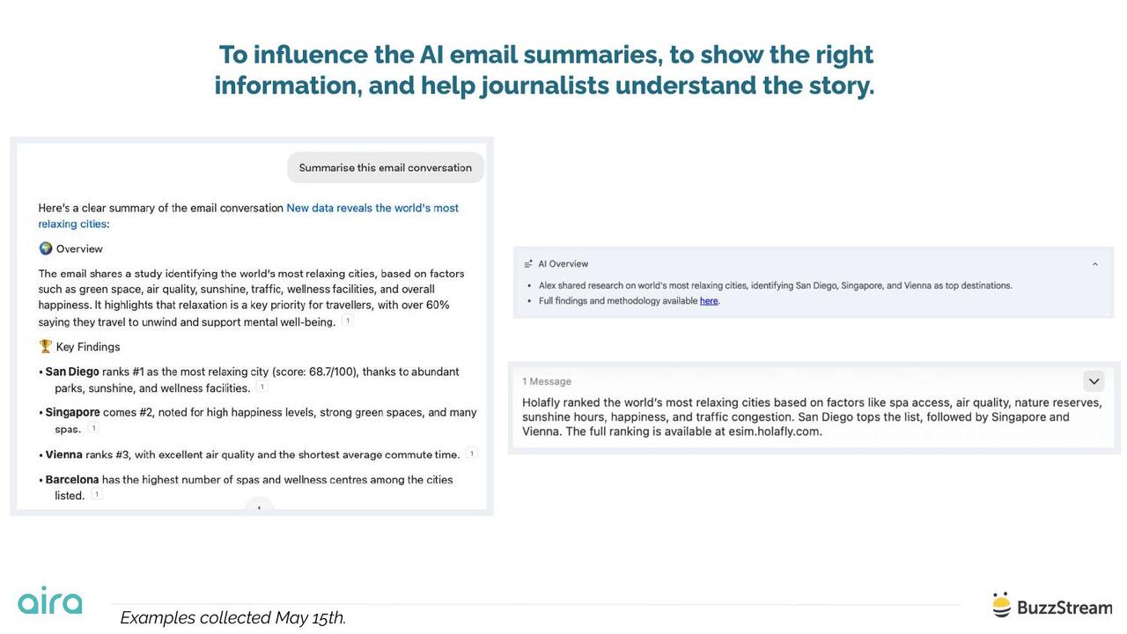Open citation marker after San Diego finding
1127x634 pixels.
(x=262, y=387)
